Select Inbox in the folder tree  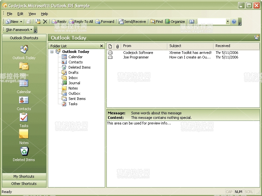tap(73, 78)
